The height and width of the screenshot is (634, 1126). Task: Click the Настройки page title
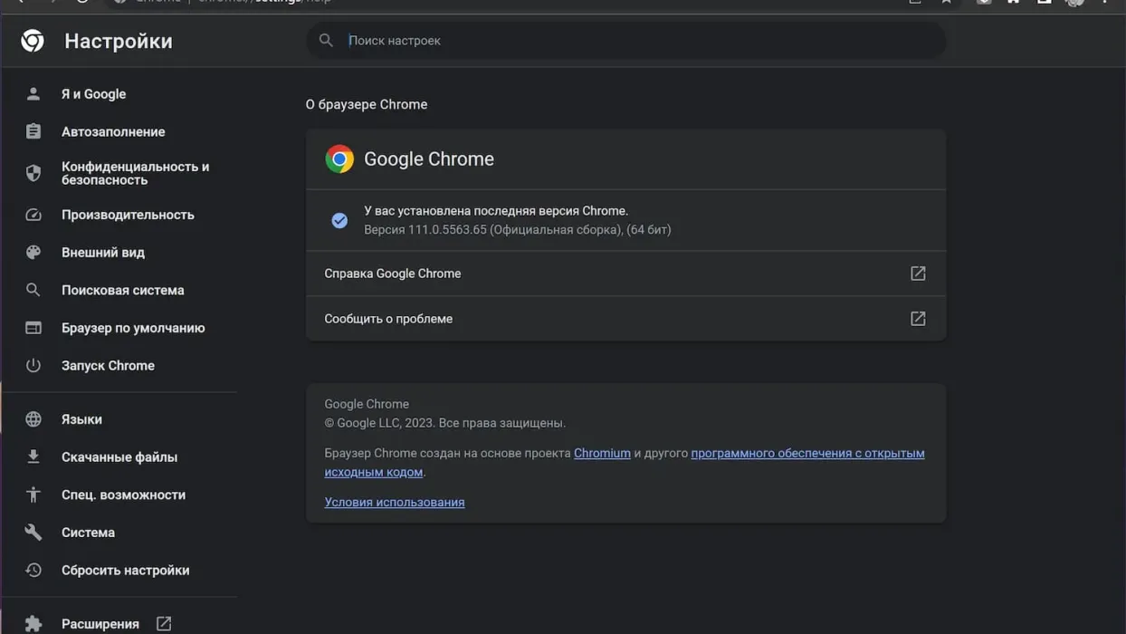click(x=119, y=41)
